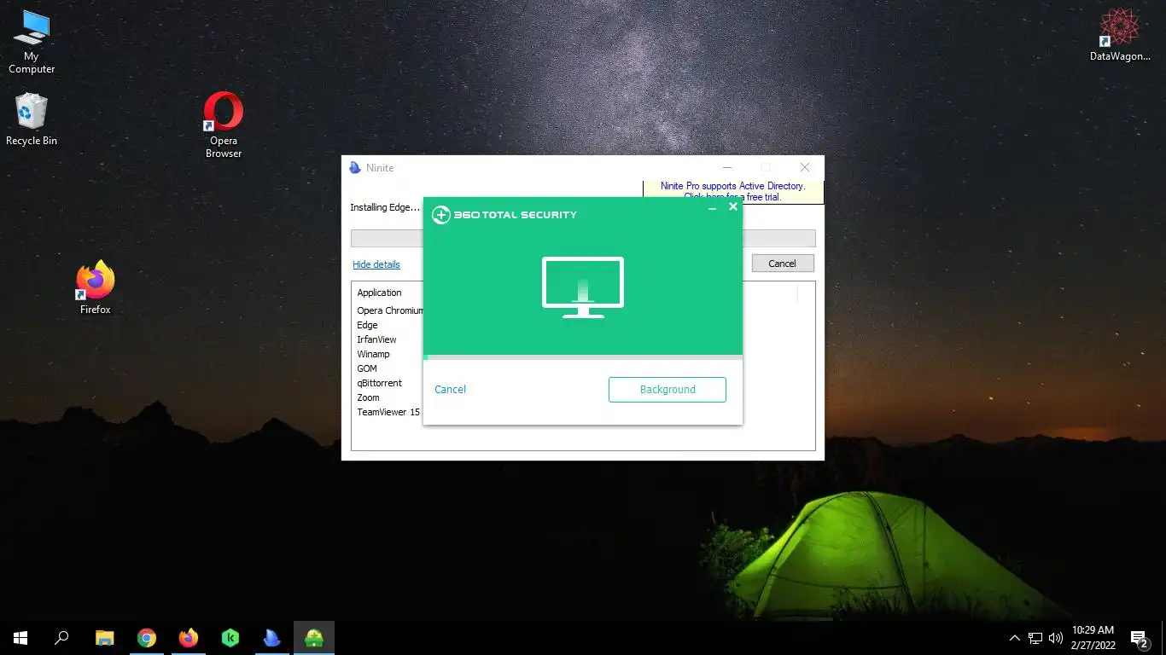Viewport: 1166px width, 655px height.
Task: Show hidden system tray icons
Action: coord(1014,638)
